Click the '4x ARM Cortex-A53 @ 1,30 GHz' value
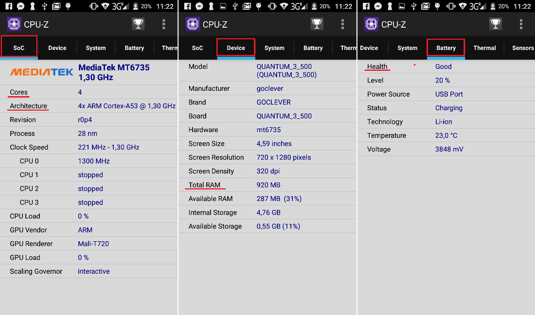Viewport: 535px width, 315px height. tap(126, 106)
